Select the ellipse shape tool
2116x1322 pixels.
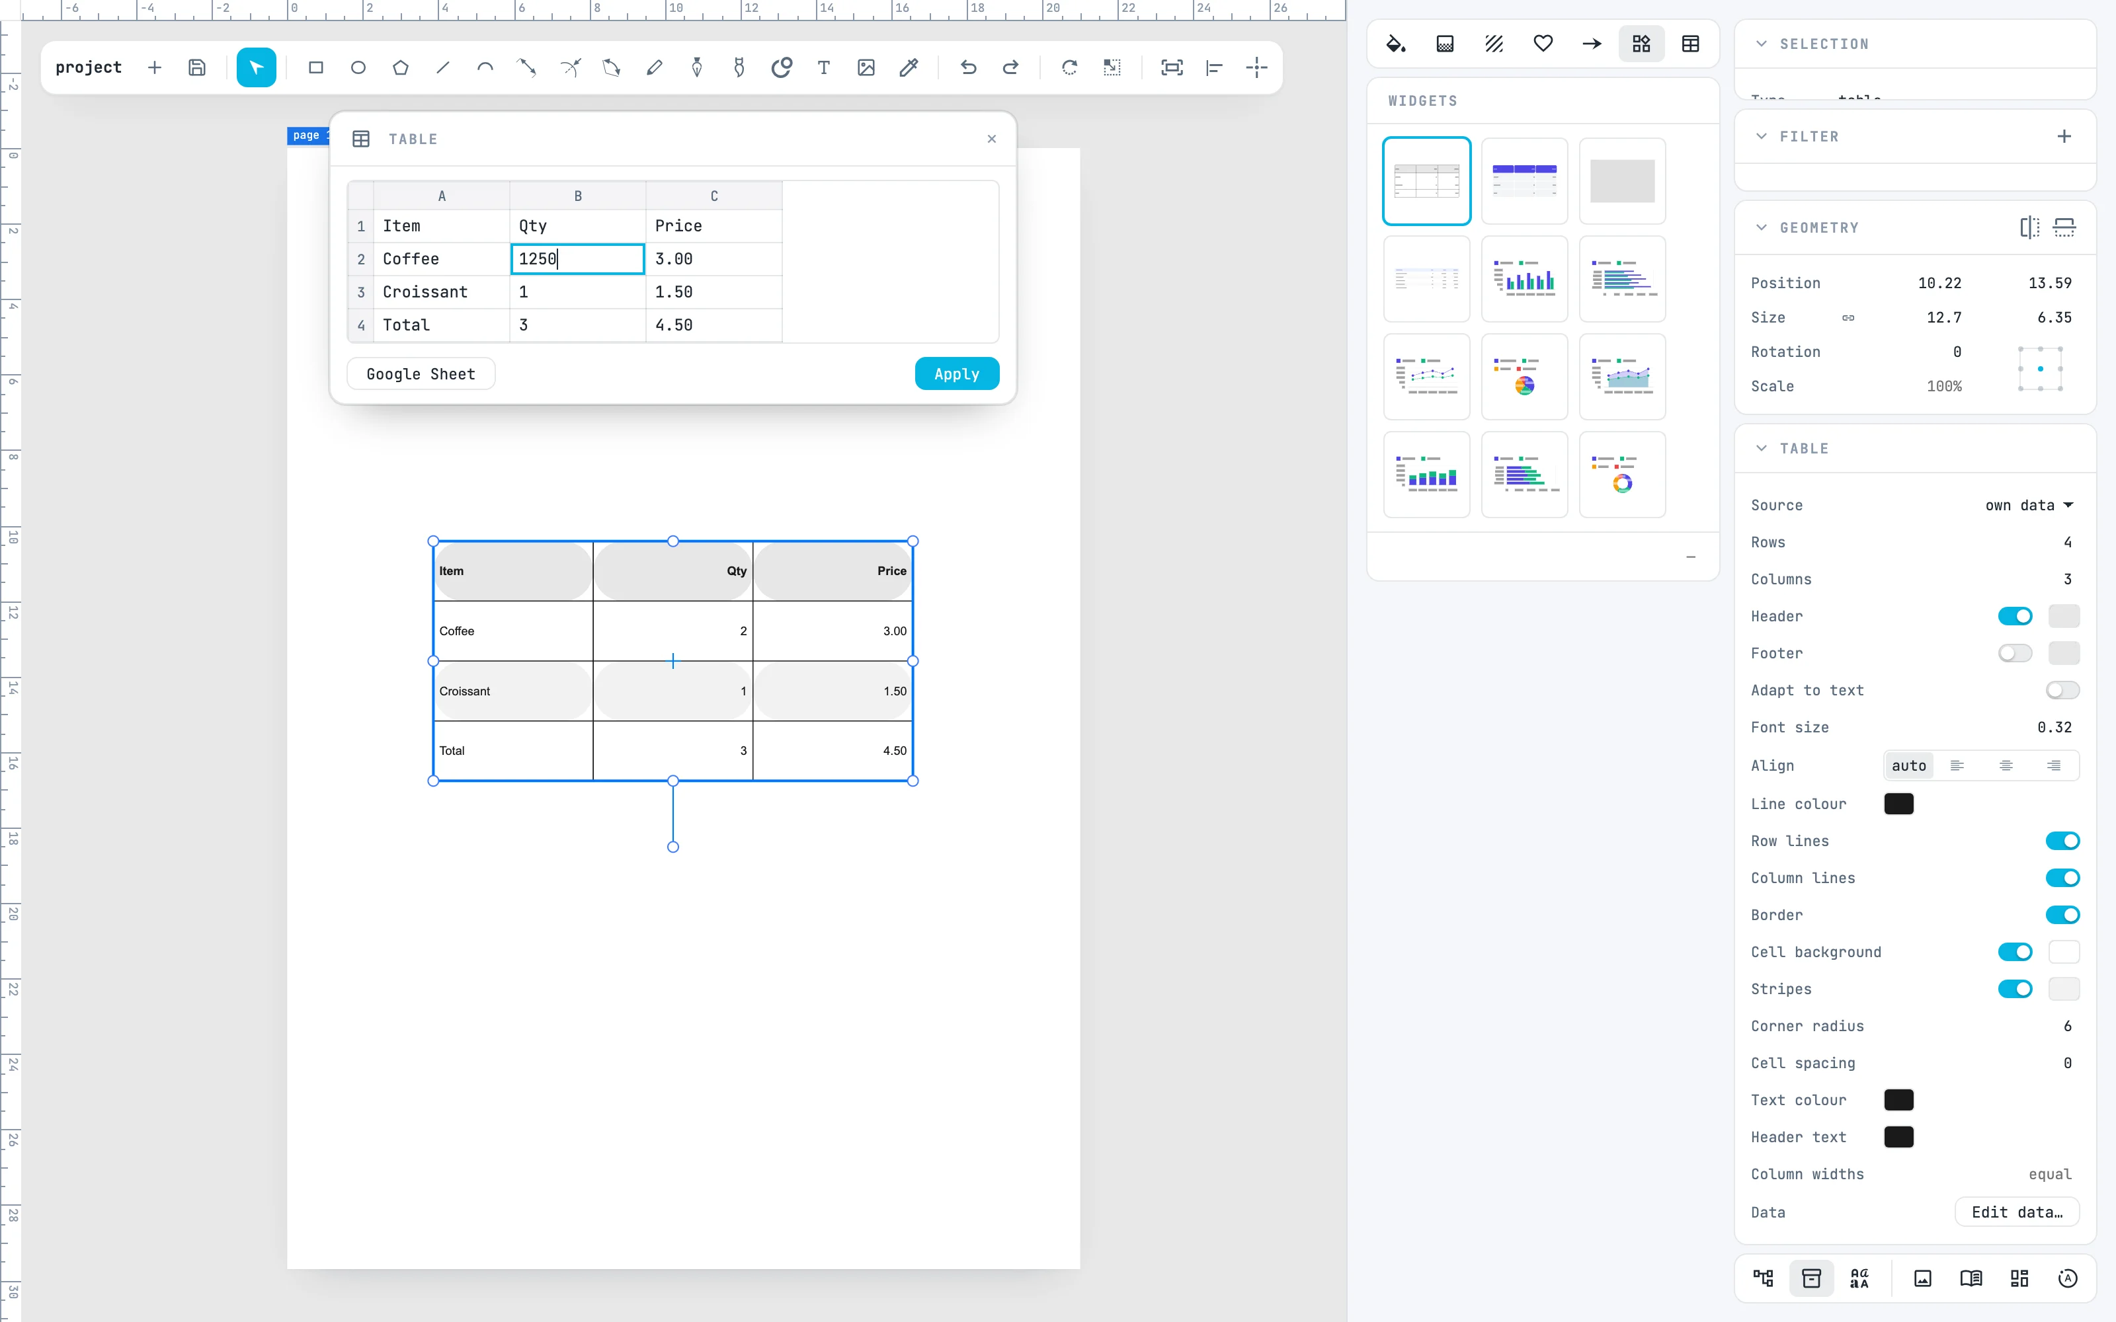(x=358, y=67)
